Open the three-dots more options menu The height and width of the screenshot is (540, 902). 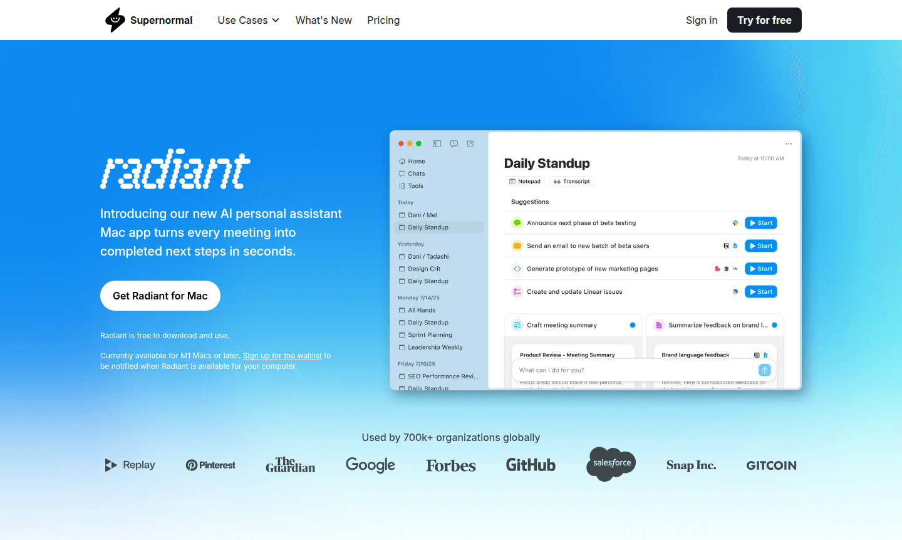point(788,144)
